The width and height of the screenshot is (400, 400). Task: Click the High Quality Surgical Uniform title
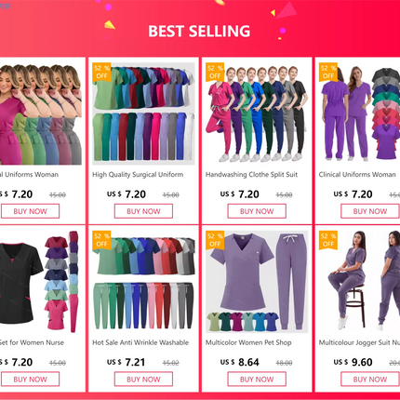(x=138, y=175)
